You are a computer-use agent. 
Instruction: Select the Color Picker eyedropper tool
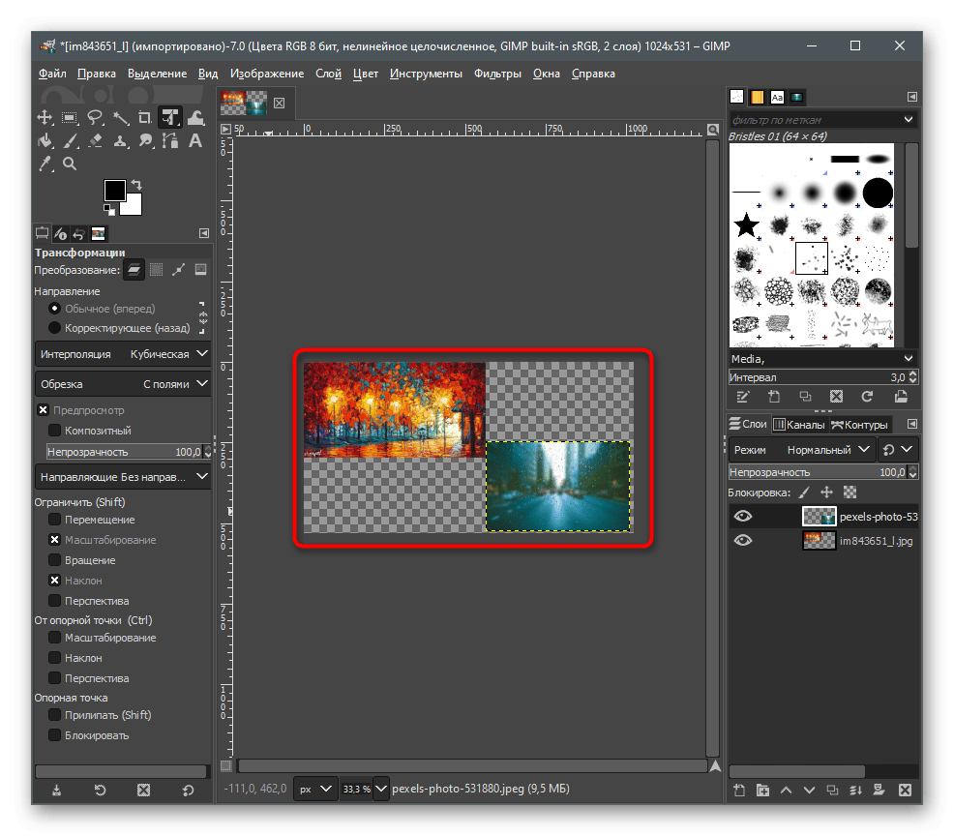tap(45, 164)
